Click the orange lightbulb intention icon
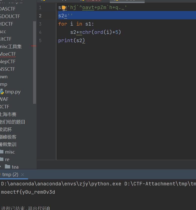This screenshot has height=210, width=196. pos(64,8)
